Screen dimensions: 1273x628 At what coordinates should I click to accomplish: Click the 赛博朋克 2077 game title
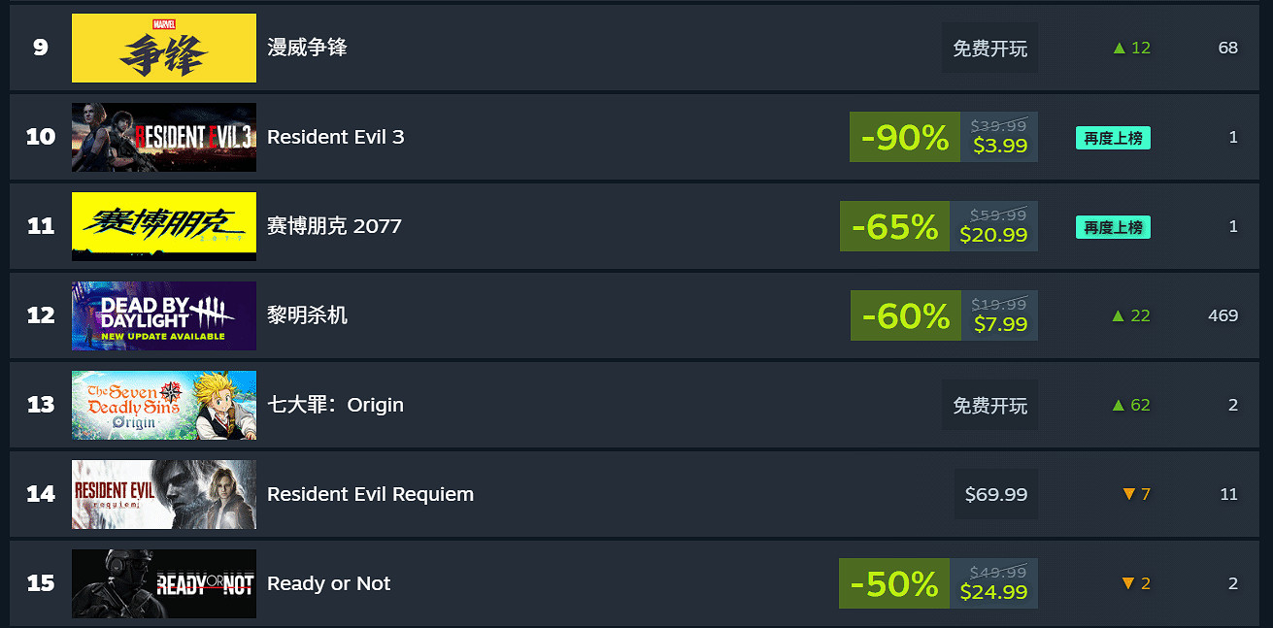334,226
